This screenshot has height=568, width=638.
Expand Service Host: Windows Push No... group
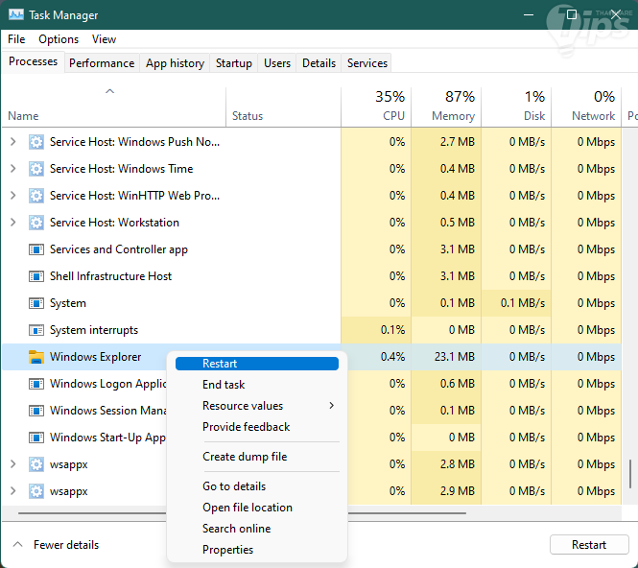pyautogui.click(x=13, y=142)
